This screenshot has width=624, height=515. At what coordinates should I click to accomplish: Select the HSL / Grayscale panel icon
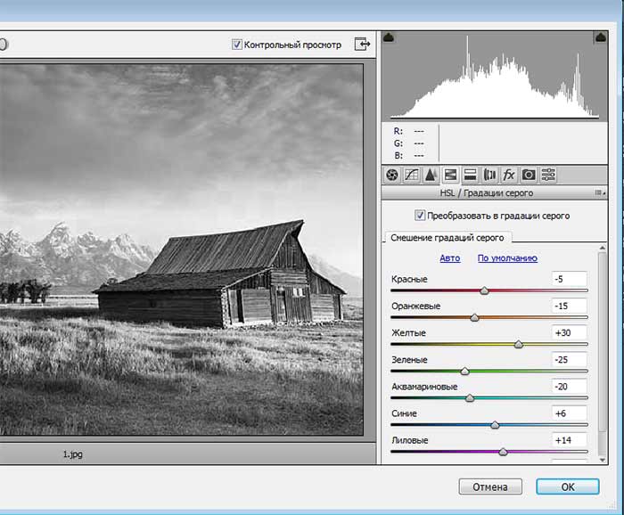(x=450, y=175)
